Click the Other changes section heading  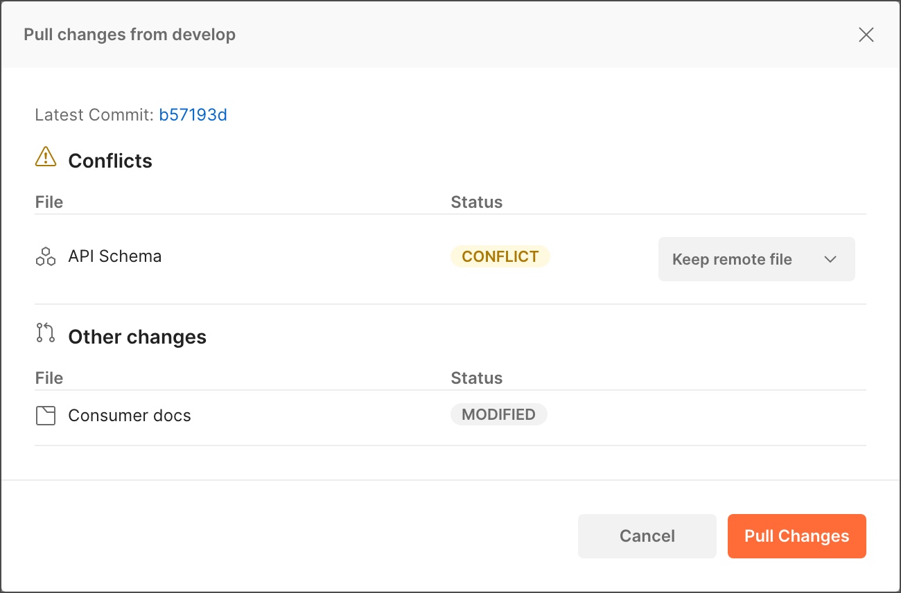(x=137, y=337)
